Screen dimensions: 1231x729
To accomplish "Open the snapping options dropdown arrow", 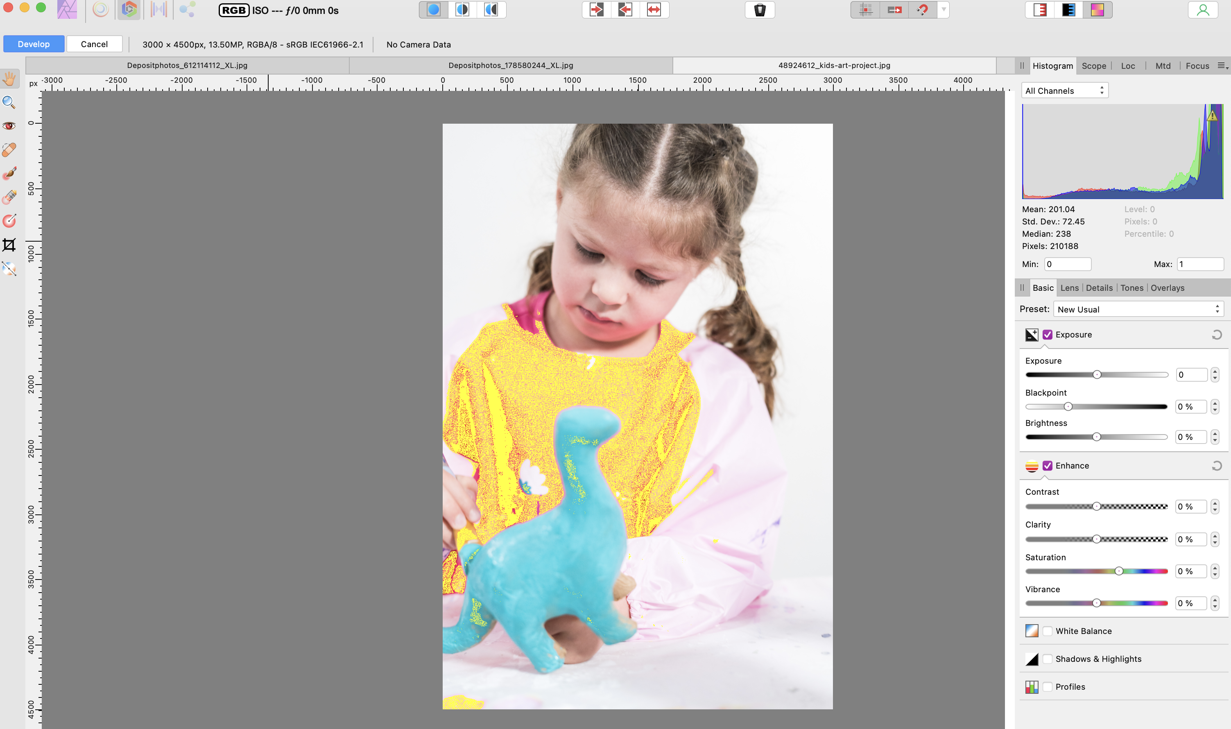I will (943, 10).
